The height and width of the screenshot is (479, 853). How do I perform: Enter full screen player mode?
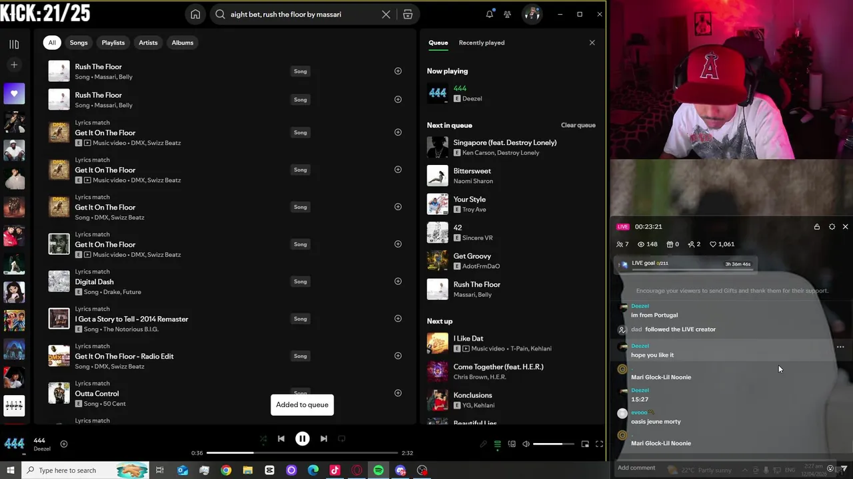[x=599, y=444]
